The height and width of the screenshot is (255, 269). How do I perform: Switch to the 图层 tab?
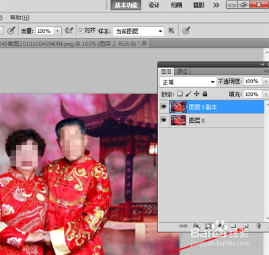coord(166,71)
